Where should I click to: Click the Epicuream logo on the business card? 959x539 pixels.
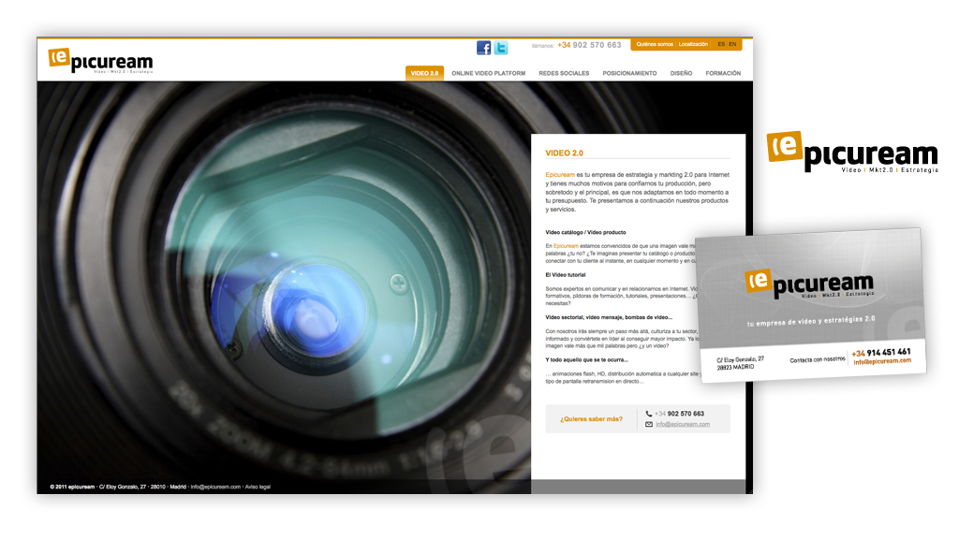pyautogui.click(x=810, y=282)
